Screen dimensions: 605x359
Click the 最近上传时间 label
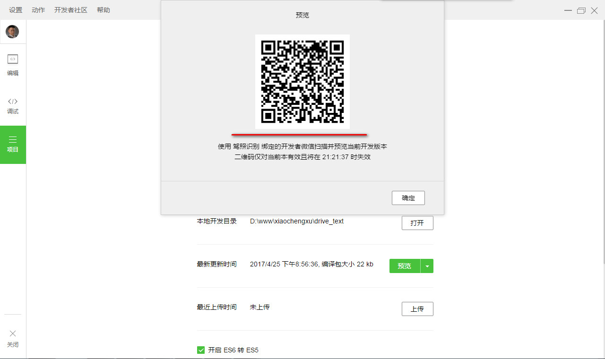(x=217, y=307)
